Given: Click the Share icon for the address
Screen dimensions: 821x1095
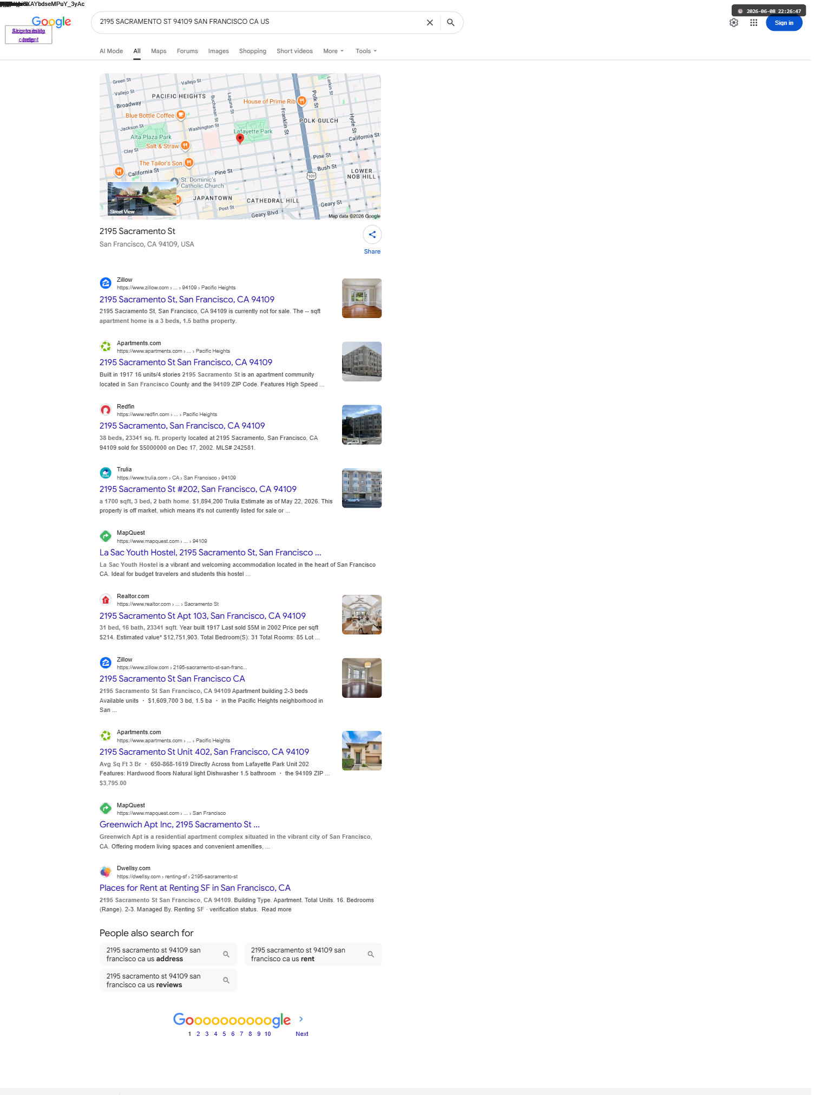Looking at the screenshot, I should 372,235.
